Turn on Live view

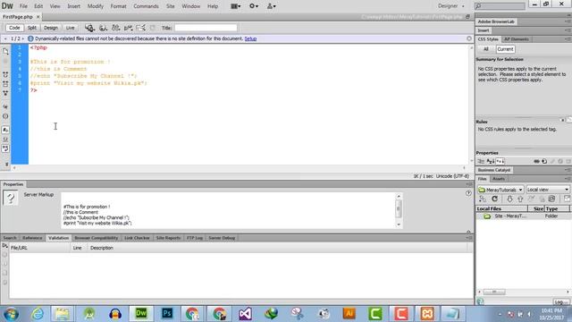[x=70, y=28]
